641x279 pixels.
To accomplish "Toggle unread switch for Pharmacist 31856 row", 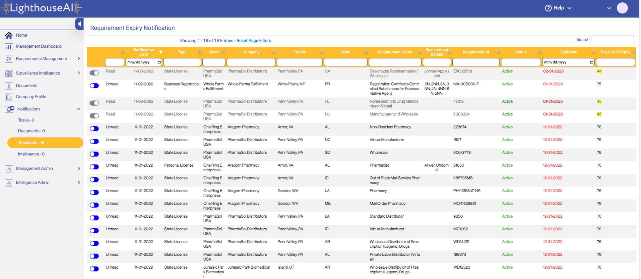I will pyautogui.click(x=94, y=167).
